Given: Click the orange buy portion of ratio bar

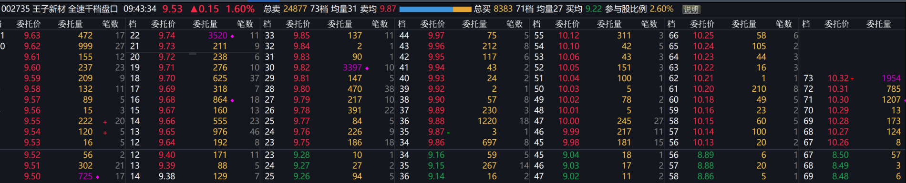Looking at the screenshot, I should pos(462,9).
